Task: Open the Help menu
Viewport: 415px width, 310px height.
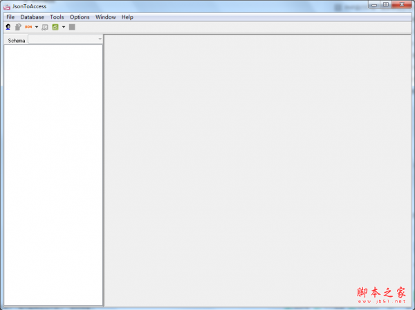Action: click(127, 17)
